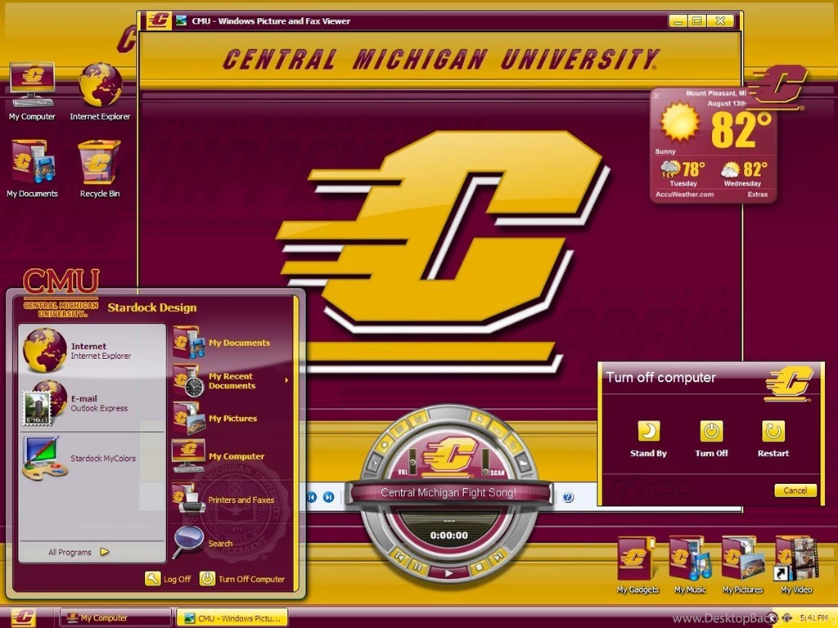The image size is (838, 628).
Task: Open media player settings gear button
Action: tap(385, 444)
